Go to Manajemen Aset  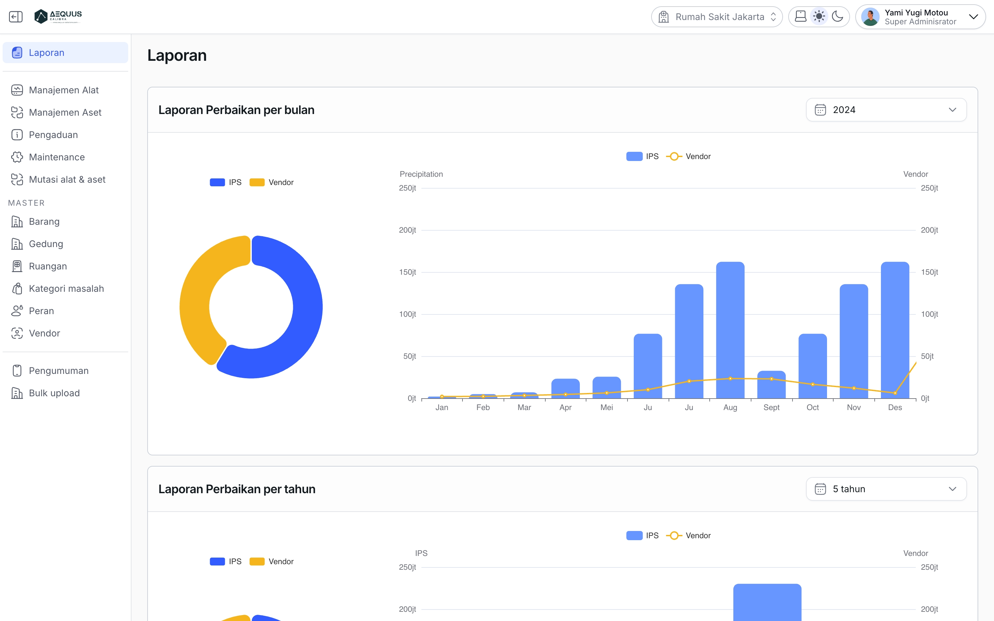pos(65,112)
